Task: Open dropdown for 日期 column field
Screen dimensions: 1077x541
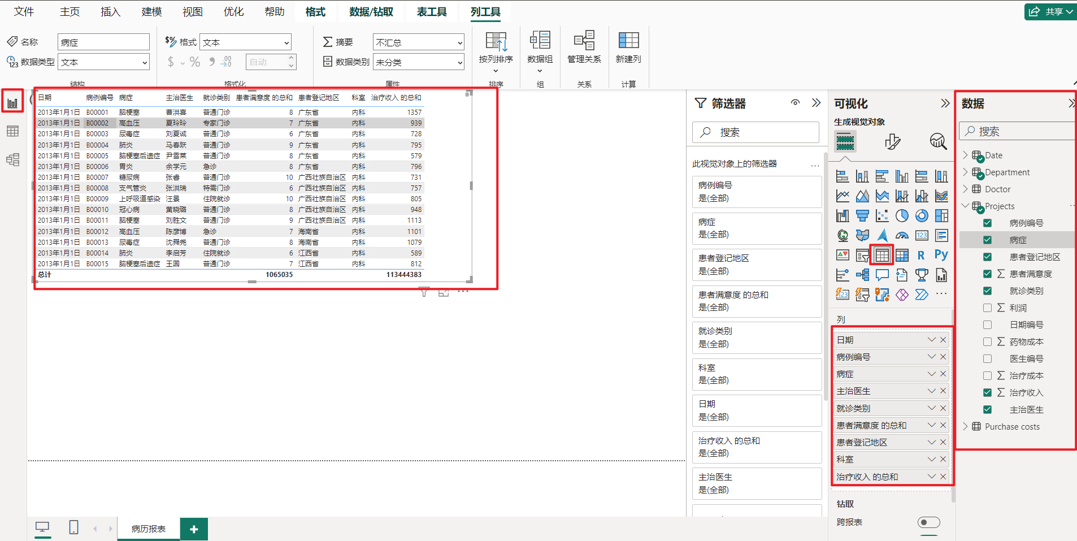Action: tap(931, 340)
